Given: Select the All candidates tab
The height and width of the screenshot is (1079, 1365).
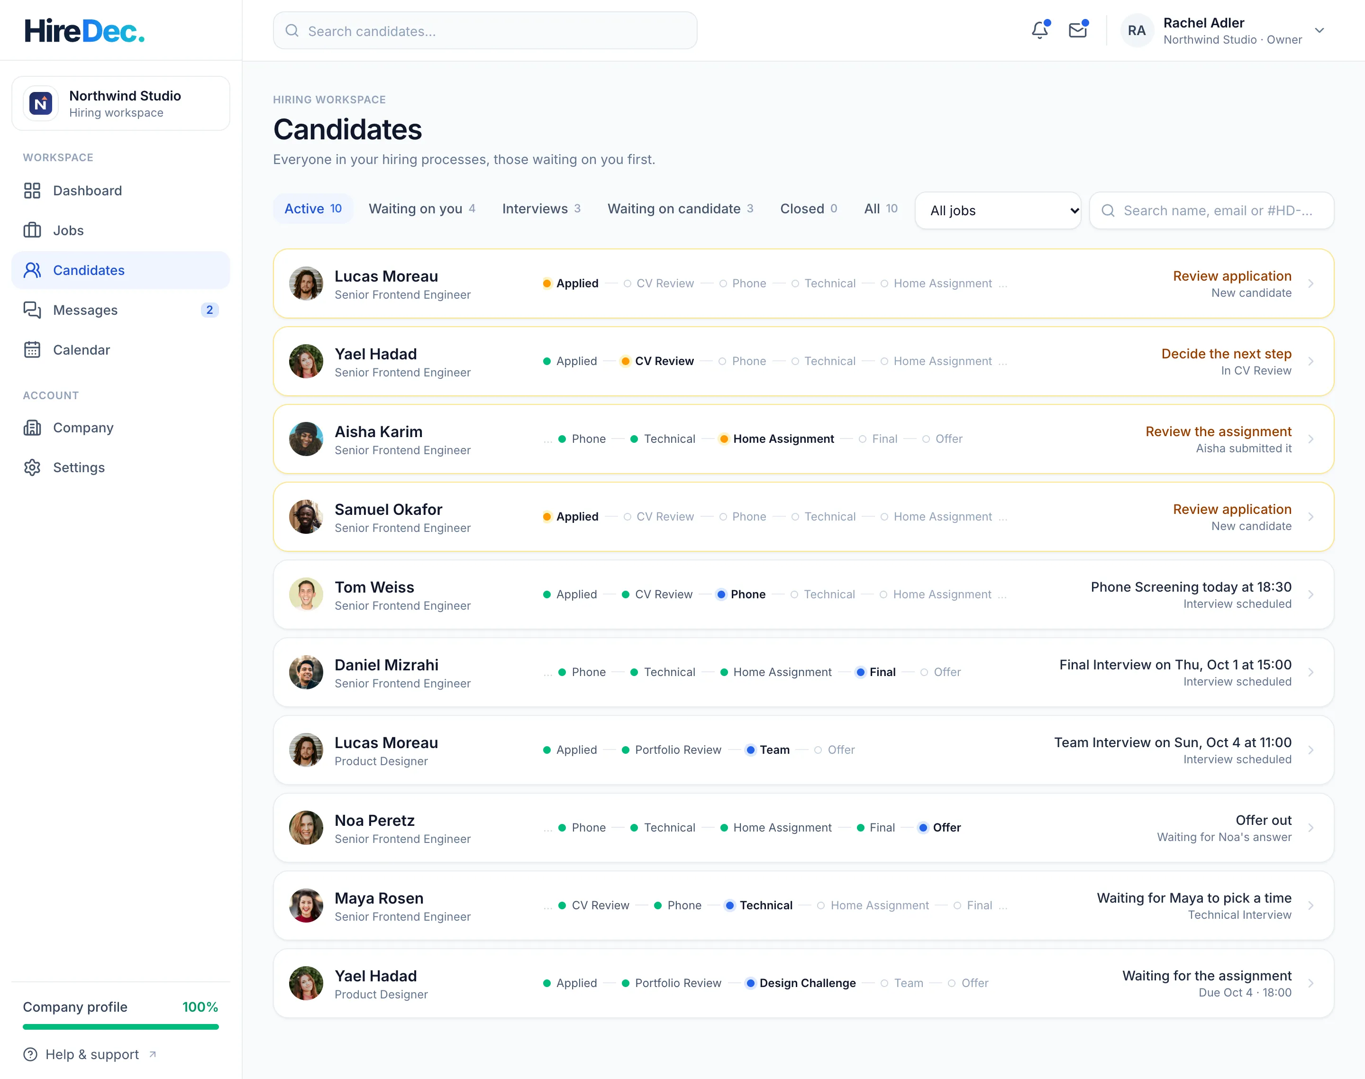Looking at the screenshot, I should tap(881, 209).
